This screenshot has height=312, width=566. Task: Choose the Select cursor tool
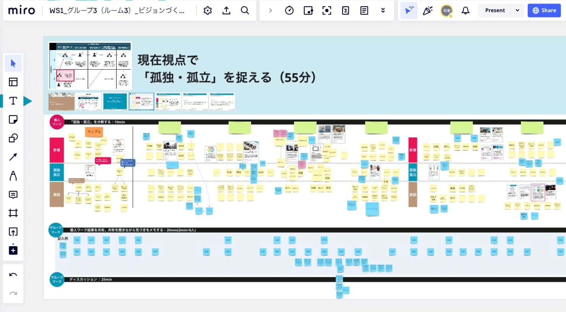tap(13, 63)
